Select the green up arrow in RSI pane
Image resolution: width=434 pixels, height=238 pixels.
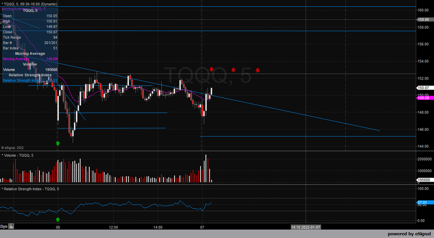pyautogui.click(x=58, y=220)
